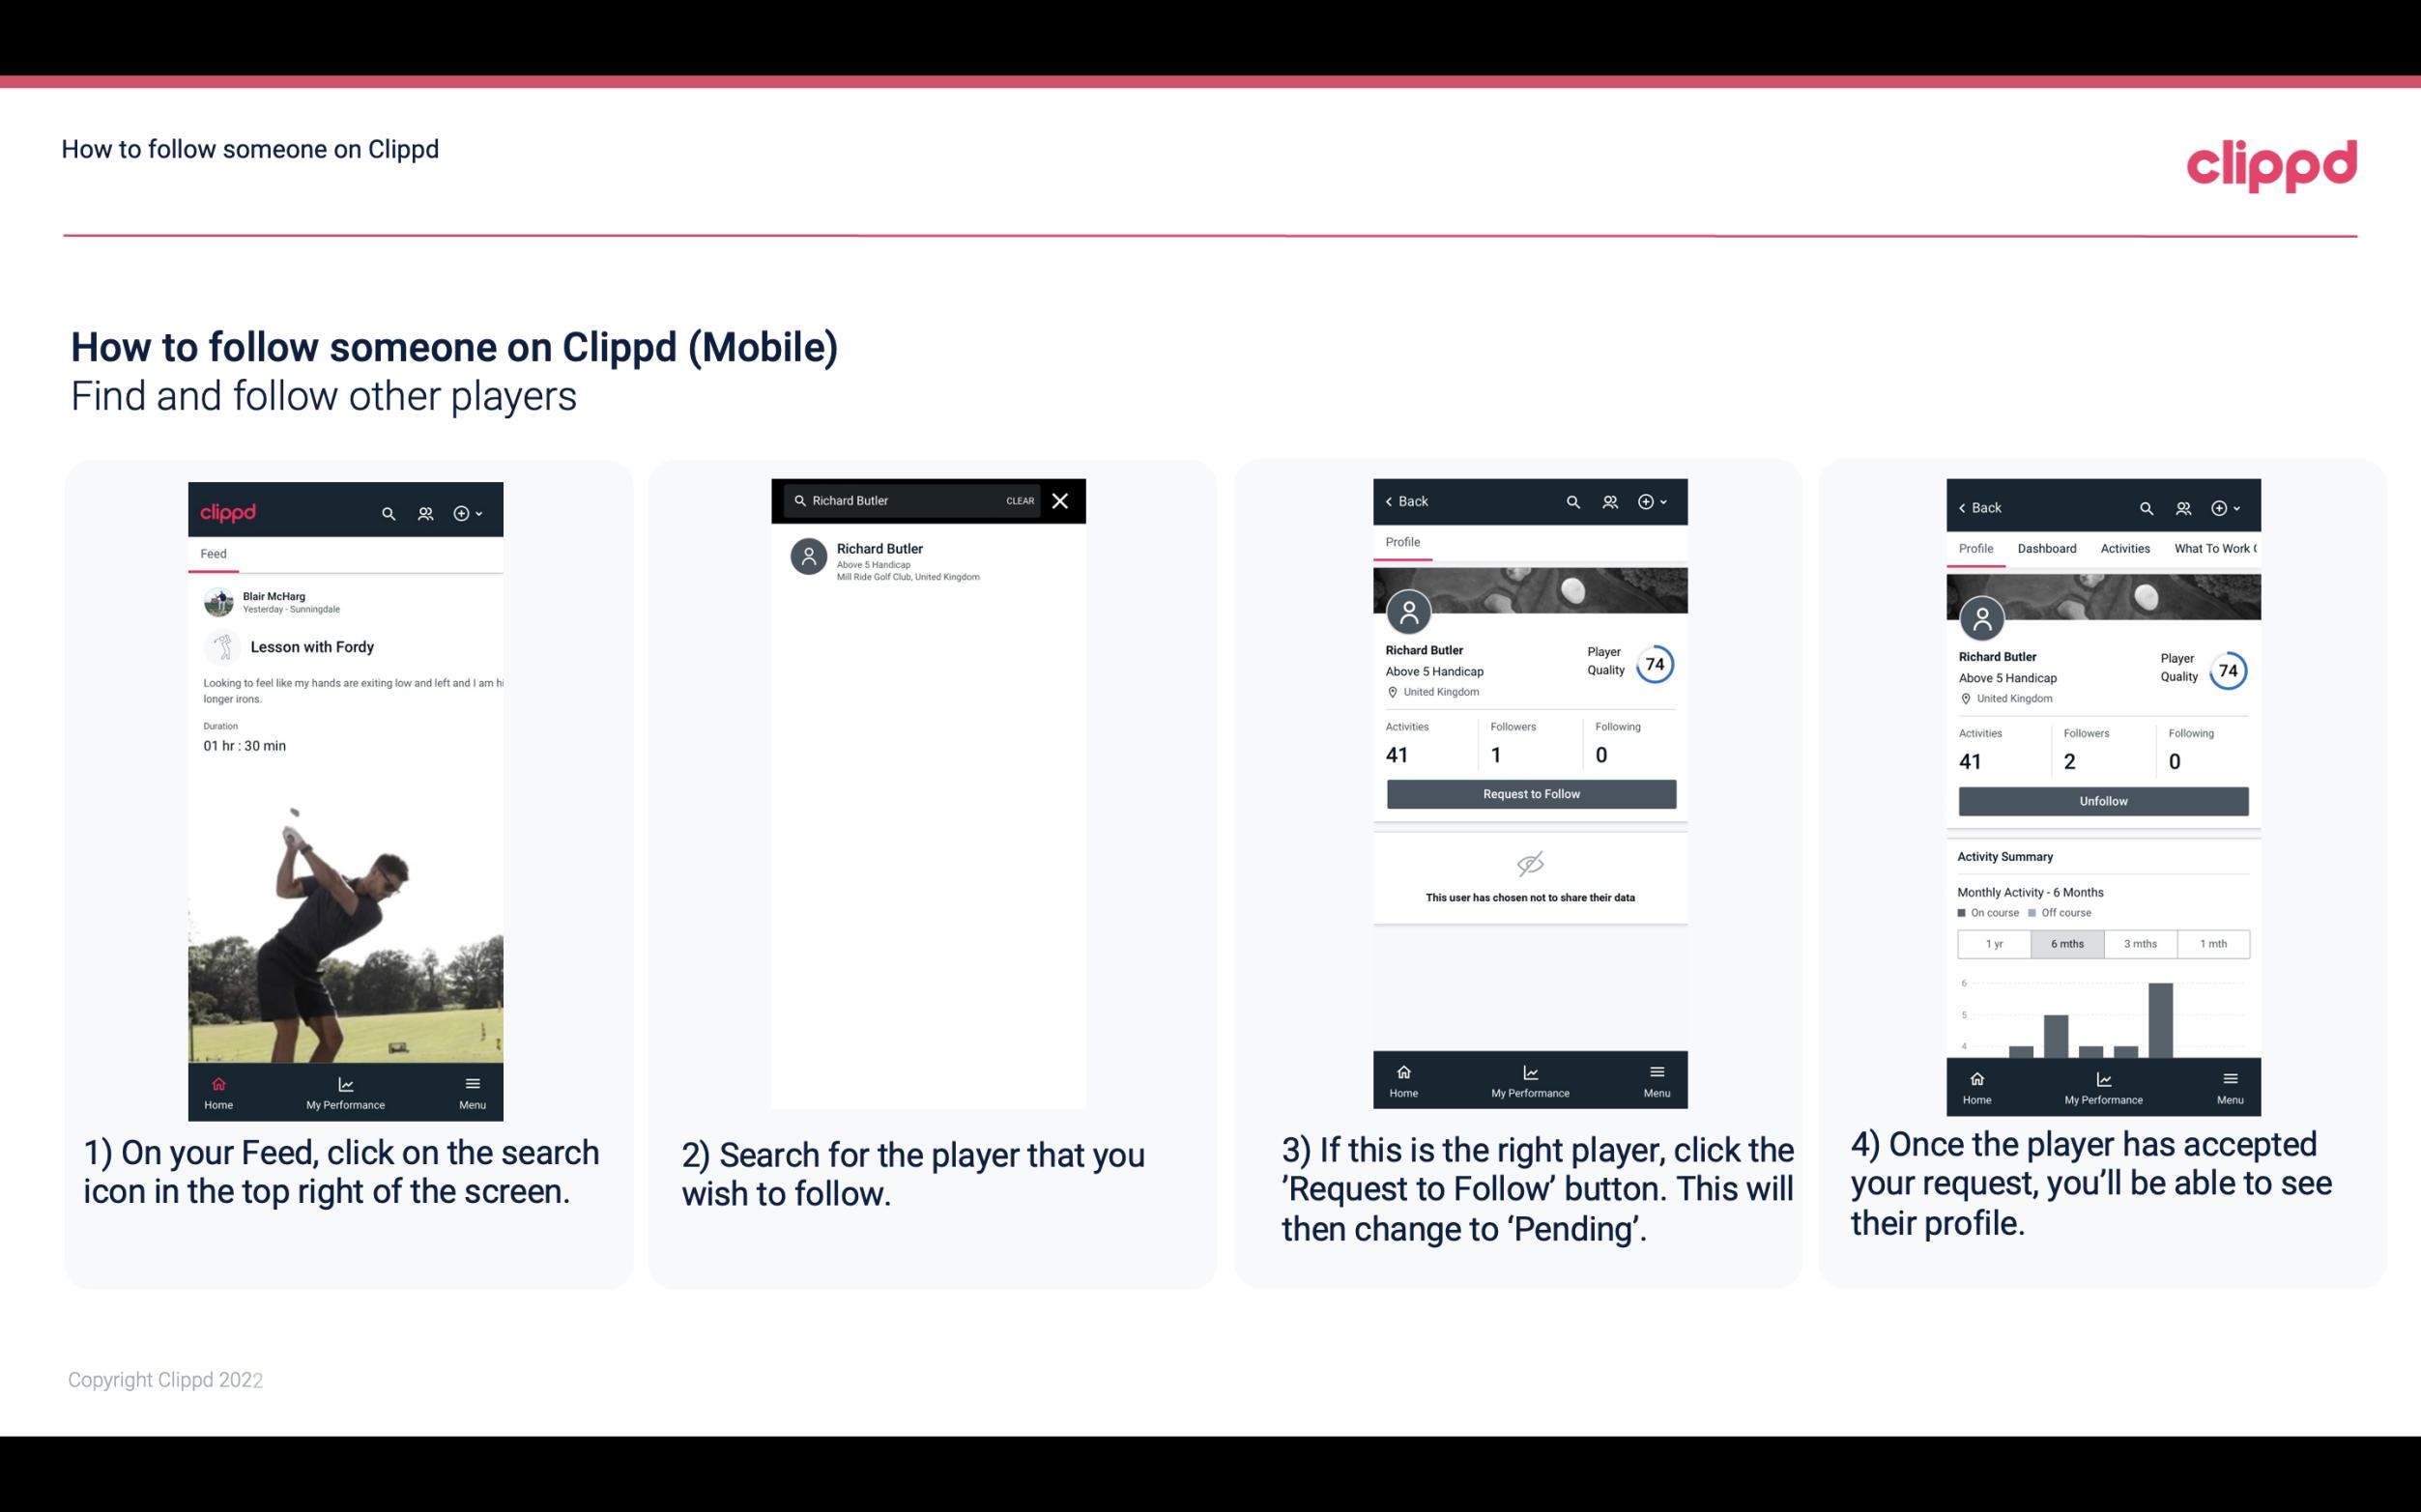
Task: Click the Back arrow icon on profile screen
Action: (x=1394, y=501)
